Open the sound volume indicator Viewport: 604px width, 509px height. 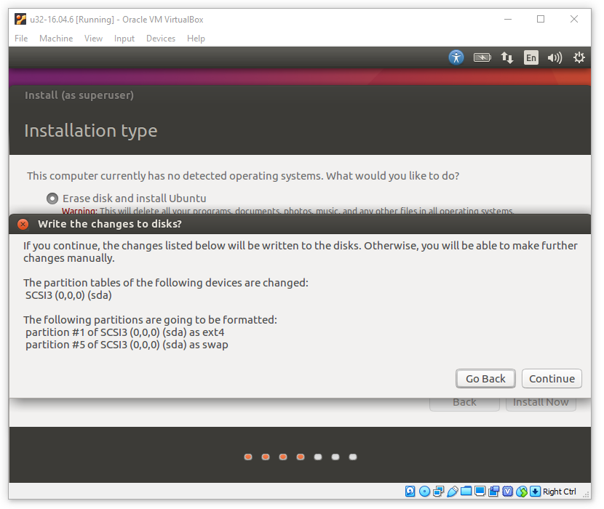coord(555,57)
